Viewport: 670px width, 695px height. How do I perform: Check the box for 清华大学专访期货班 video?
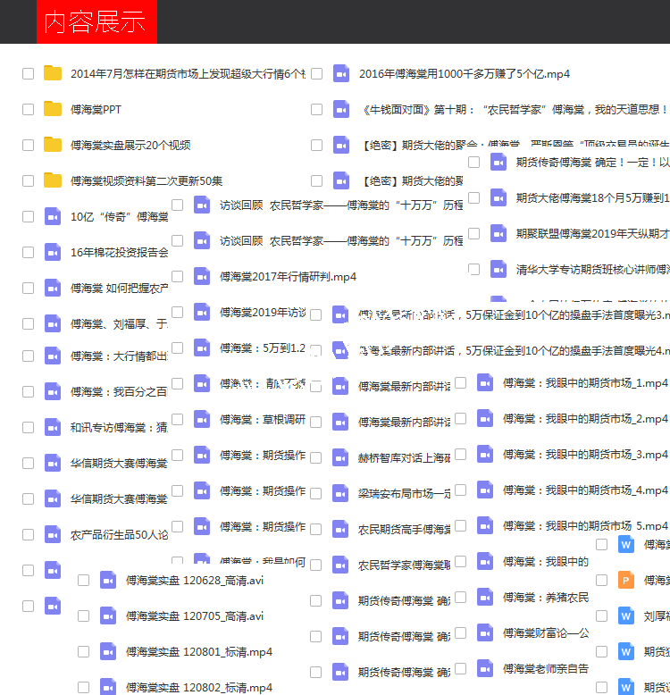(473, 269)
